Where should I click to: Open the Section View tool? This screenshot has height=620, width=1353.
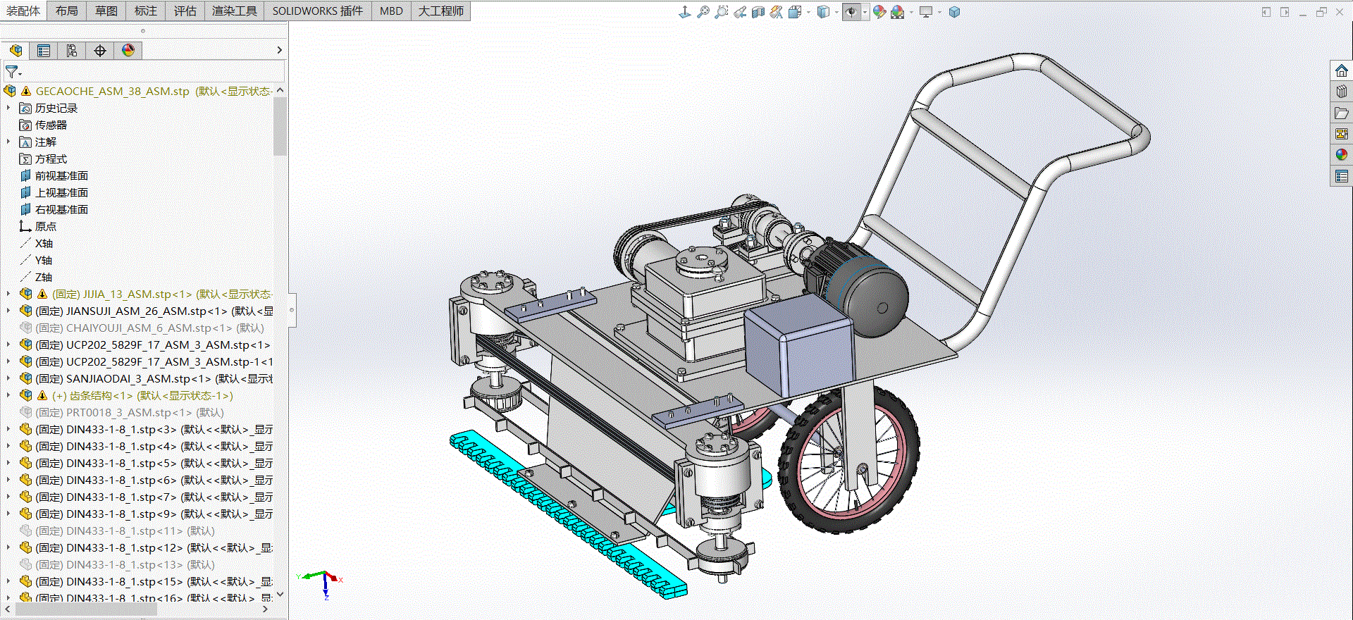click(x=758, y=12)
